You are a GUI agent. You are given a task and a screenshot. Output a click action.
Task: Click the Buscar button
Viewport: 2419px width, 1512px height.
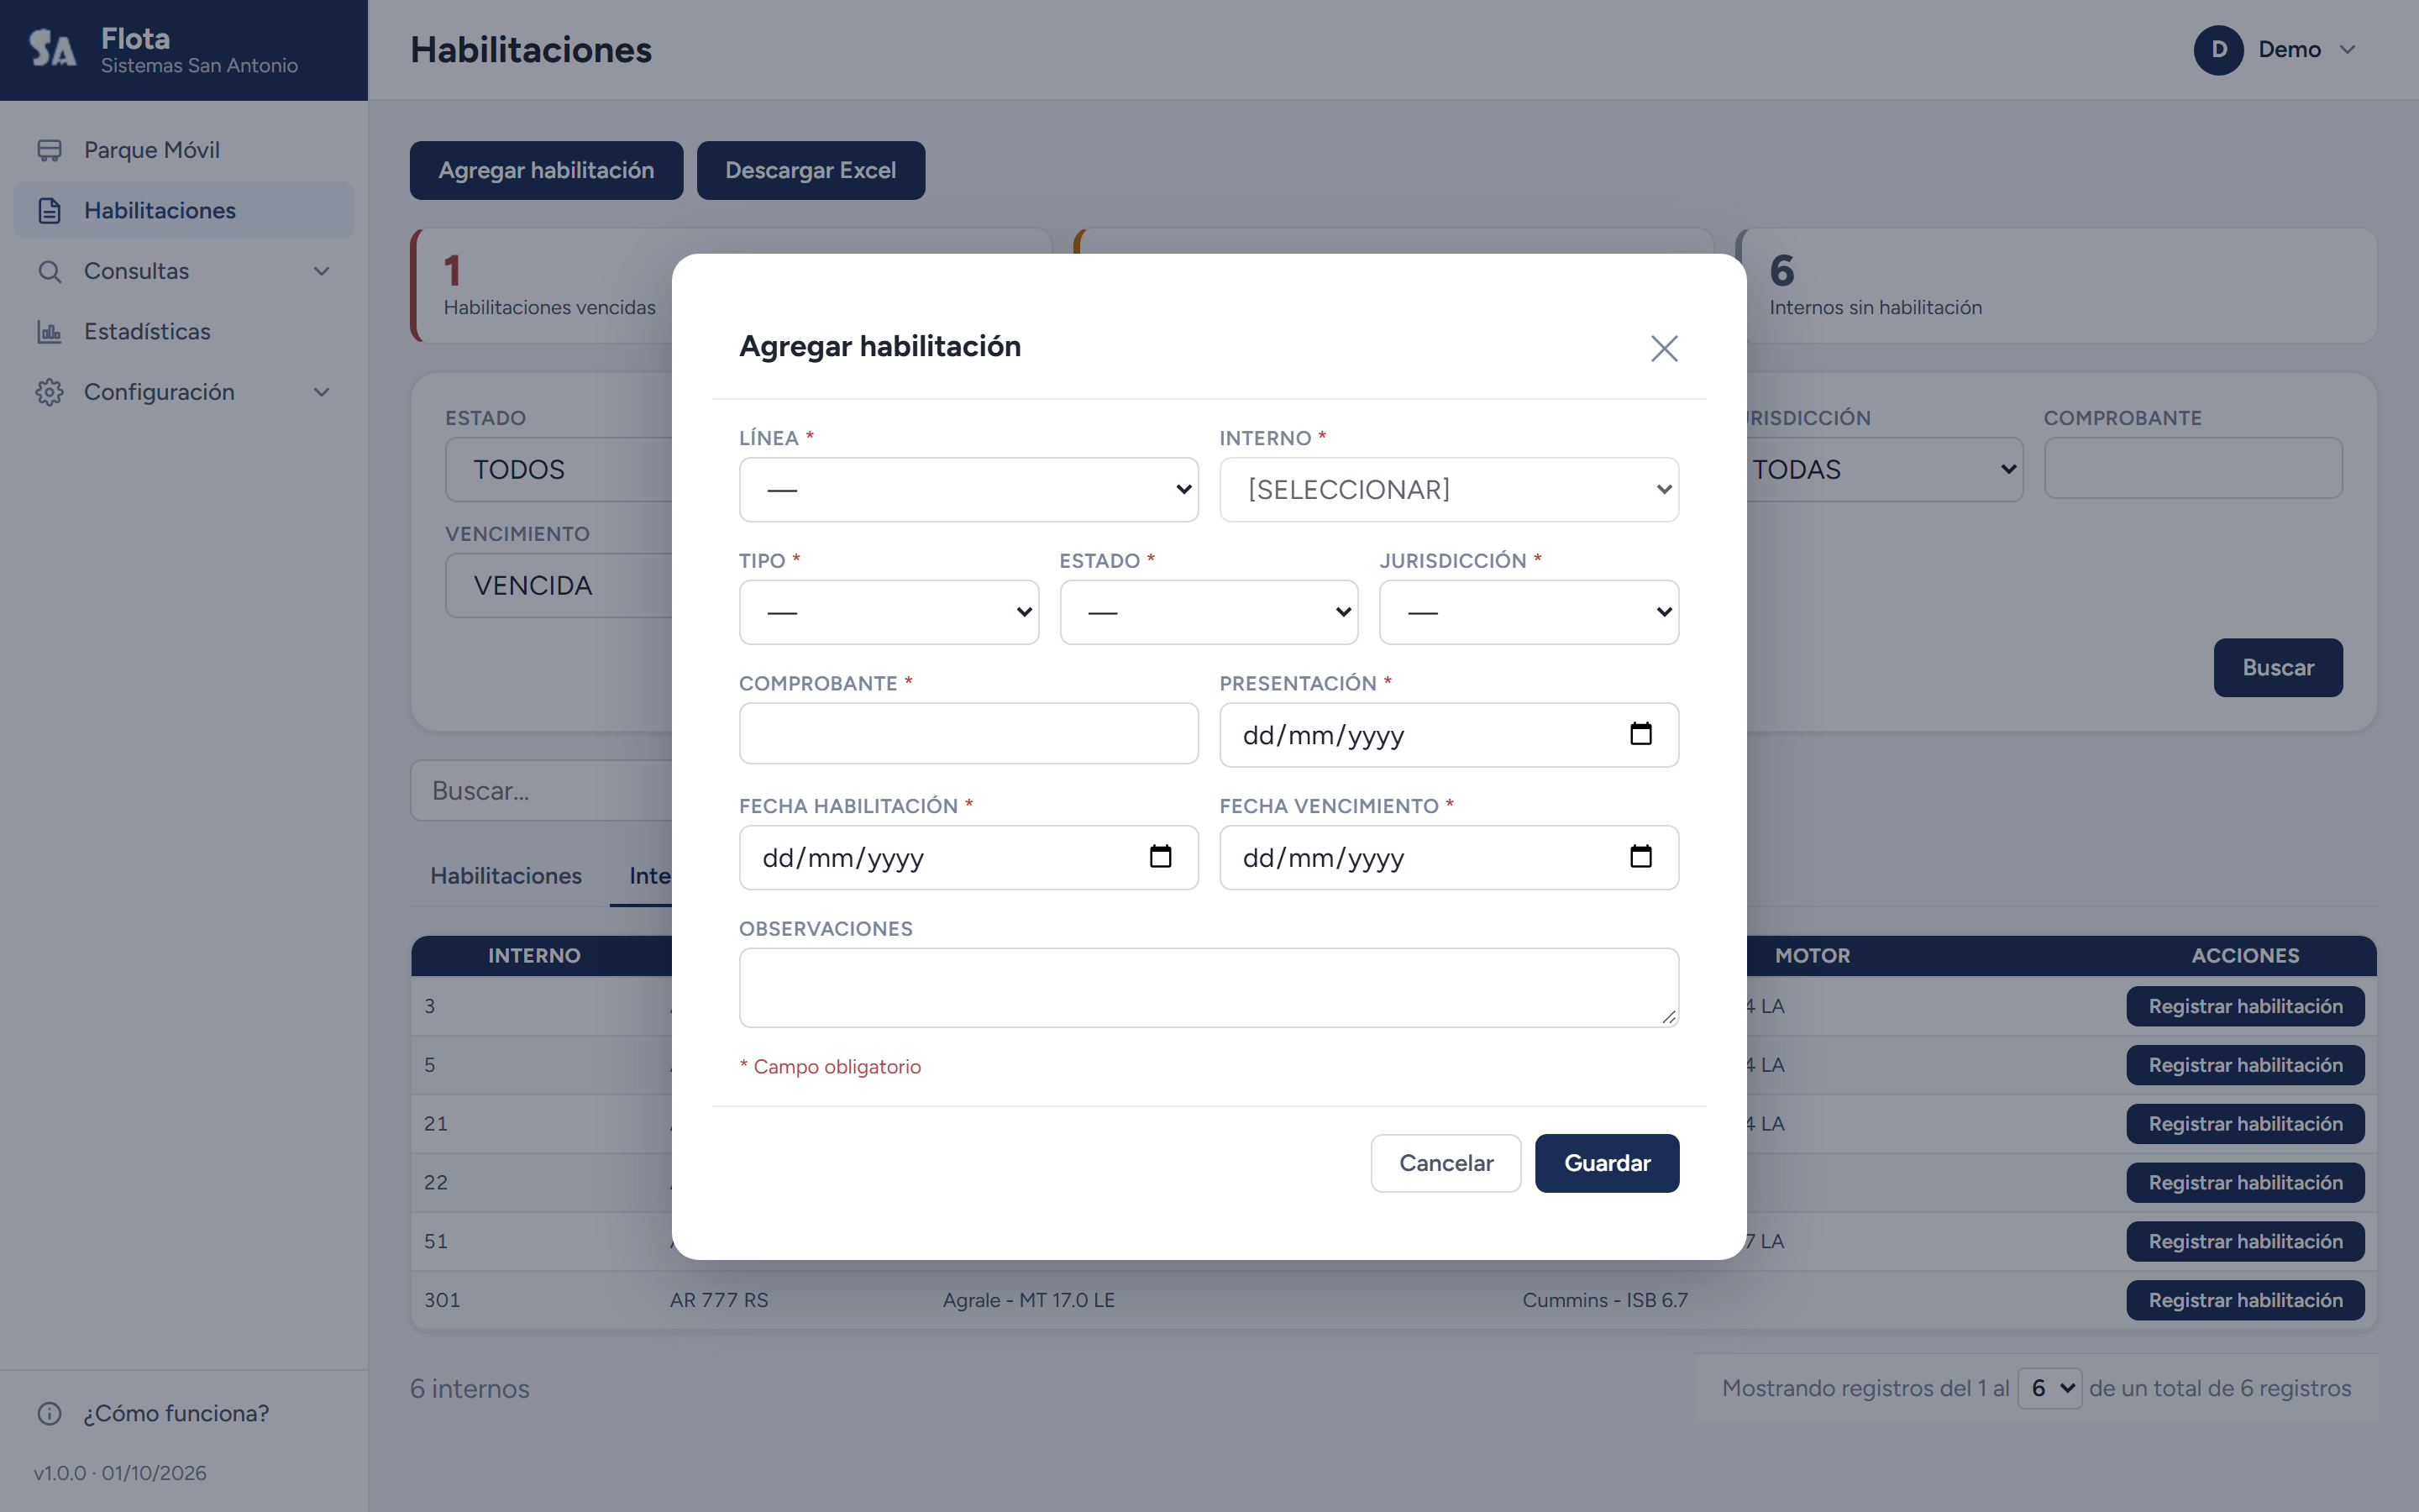[2277, 667]
